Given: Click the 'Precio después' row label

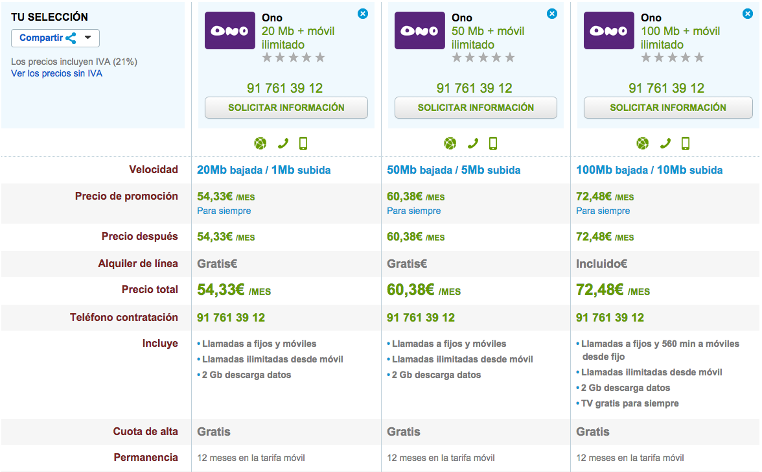Looking at the screenshot, I should point(140,237).
